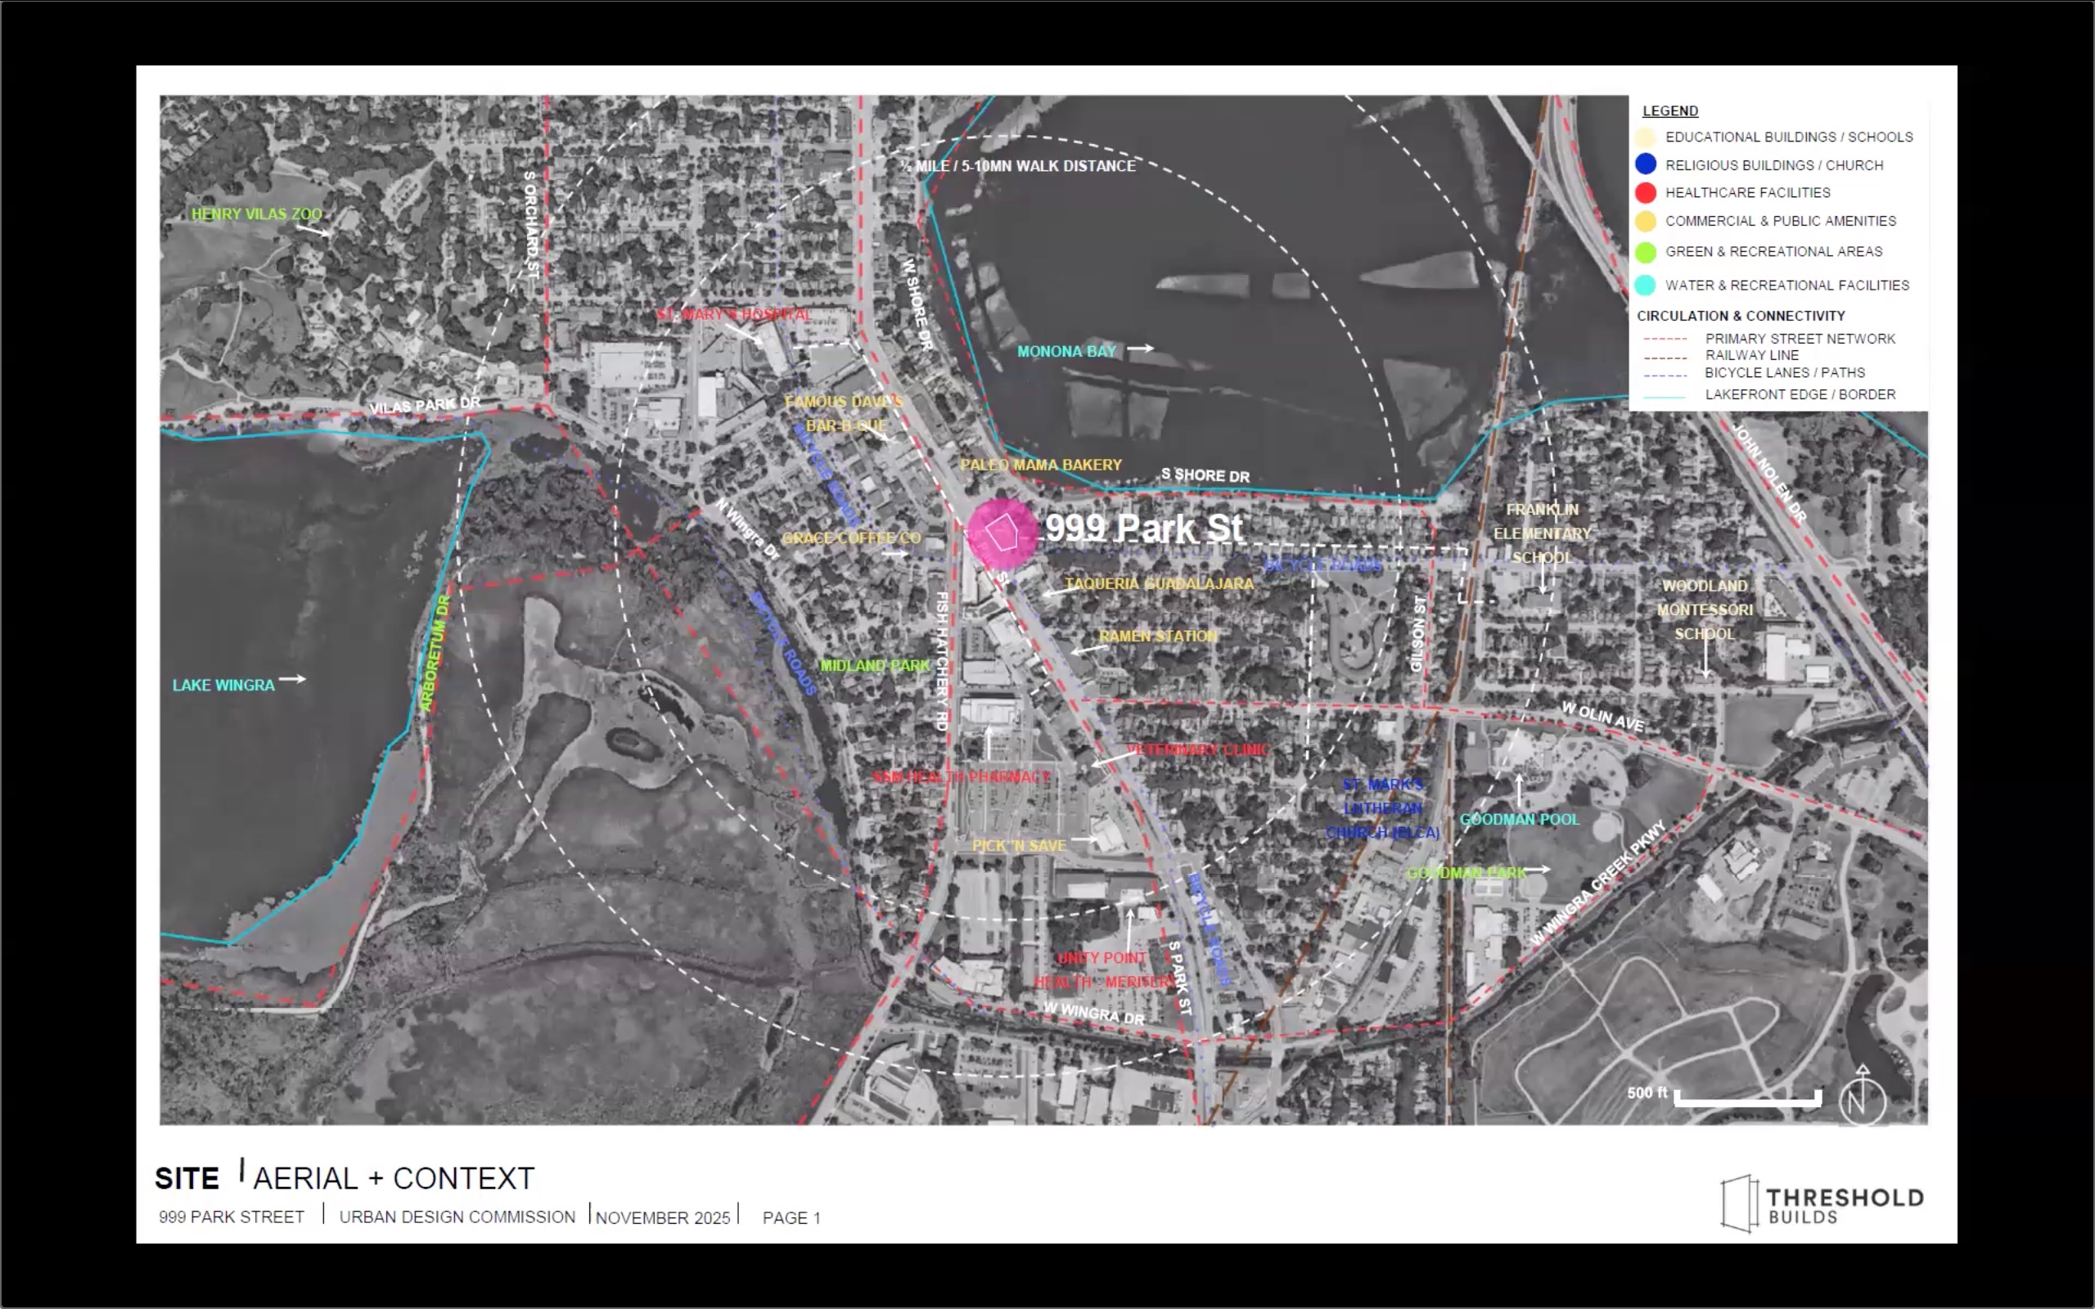Screen dimensions: 2095x1309
Task: Click the LEGEND heading
Action: point(1670,110)
